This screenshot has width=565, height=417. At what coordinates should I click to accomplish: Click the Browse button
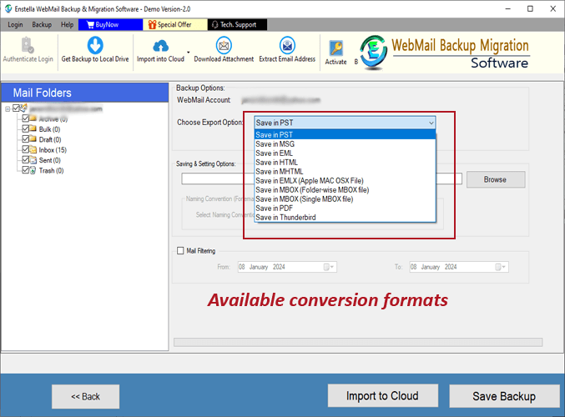[x=496, y=179]
